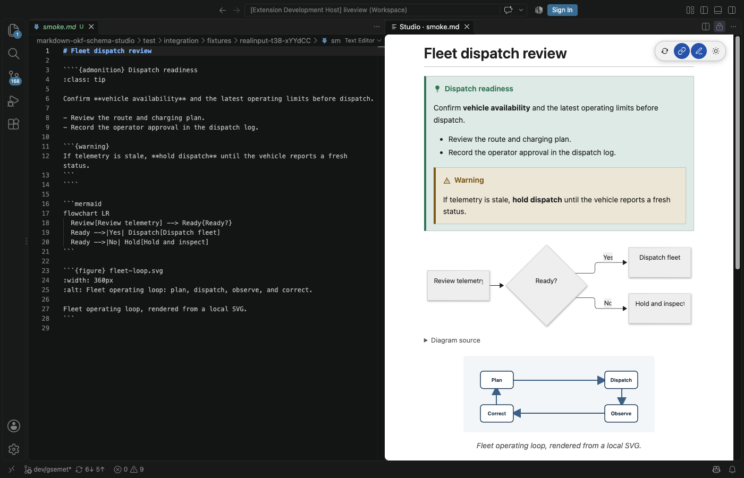This screenshot has width=744, height=478.
Task: Open the Accounts menu icon
Action: pyautogui.click(x=14, y=426)
